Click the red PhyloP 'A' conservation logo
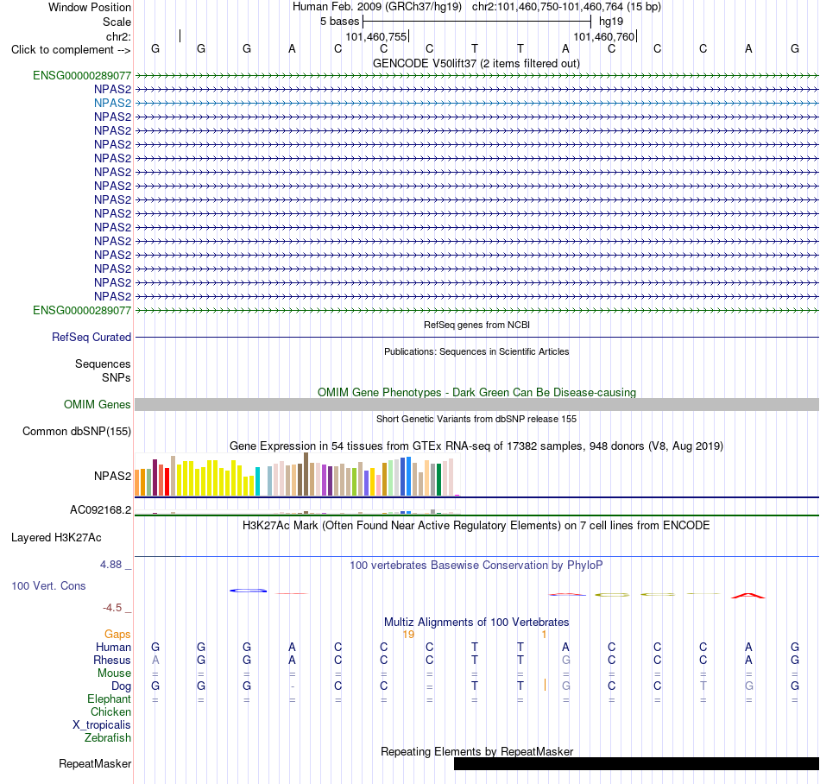This screenshot has width=820, height=784. coord(747,596)
